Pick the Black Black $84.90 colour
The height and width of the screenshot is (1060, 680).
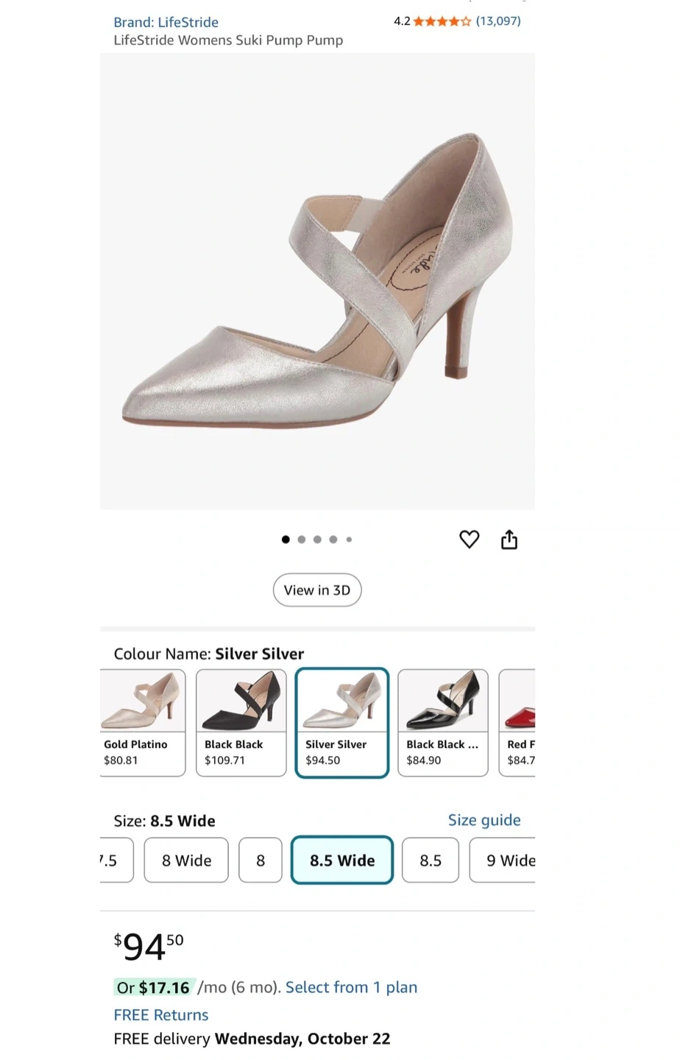(442, 722)
